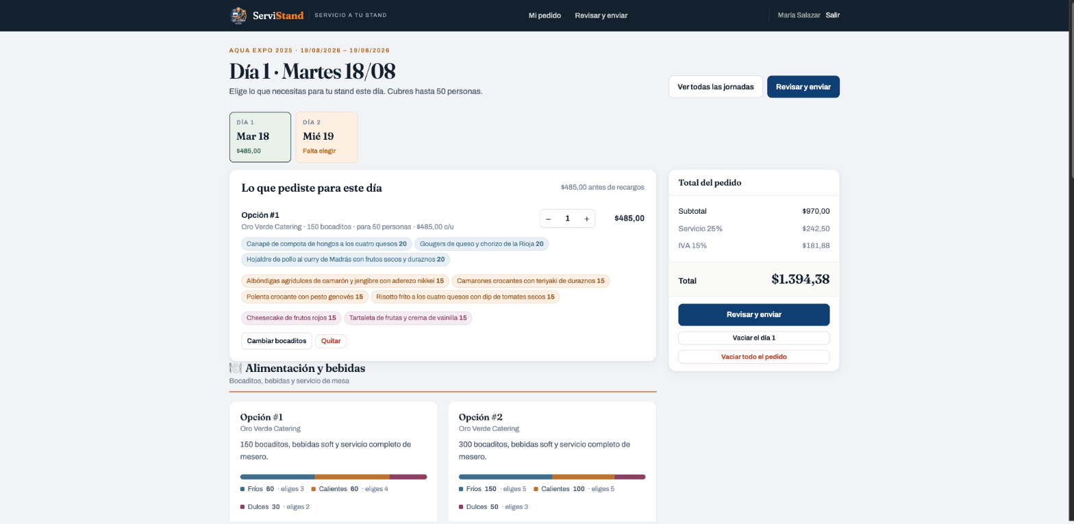The height and width of the screenshot is (524, 1074).
Task: Click the María Salazar user name
Action: click(799, 15)
